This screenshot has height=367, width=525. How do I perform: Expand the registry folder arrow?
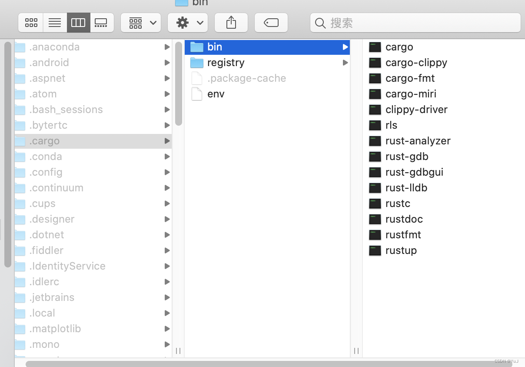345,63
